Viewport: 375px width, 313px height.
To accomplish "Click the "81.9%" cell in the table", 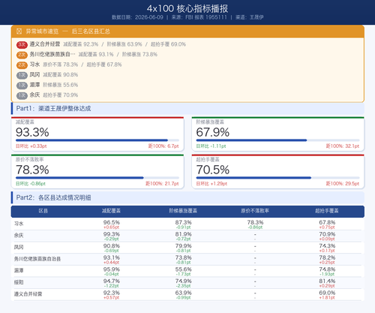I will coord(183,234).
